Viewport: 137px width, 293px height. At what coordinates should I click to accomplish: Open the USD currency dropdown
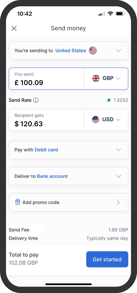[106, 120]
